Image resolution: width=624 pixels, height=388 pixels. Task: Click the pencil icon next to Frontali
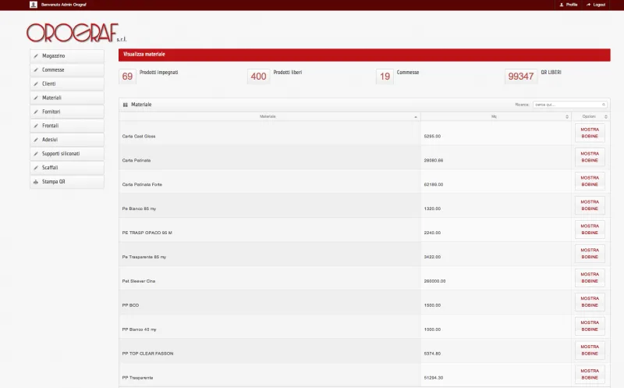point(36,126)
